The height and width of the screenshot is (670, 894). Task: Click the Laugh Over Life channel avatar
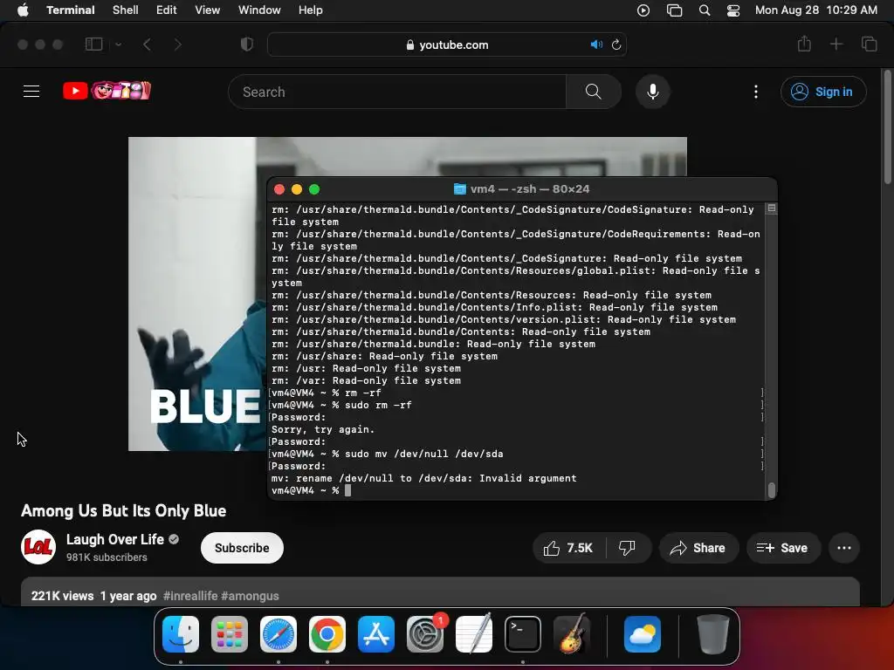[x=38, y=547]
